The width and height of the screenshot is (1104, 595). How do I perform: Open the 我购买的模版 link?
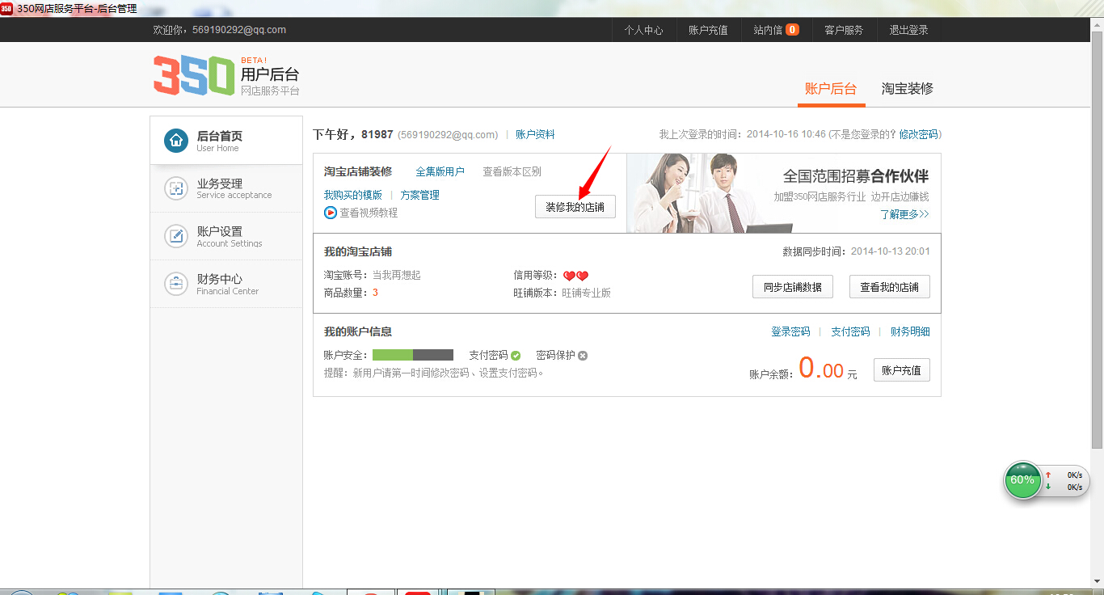(x=353, y=196)
